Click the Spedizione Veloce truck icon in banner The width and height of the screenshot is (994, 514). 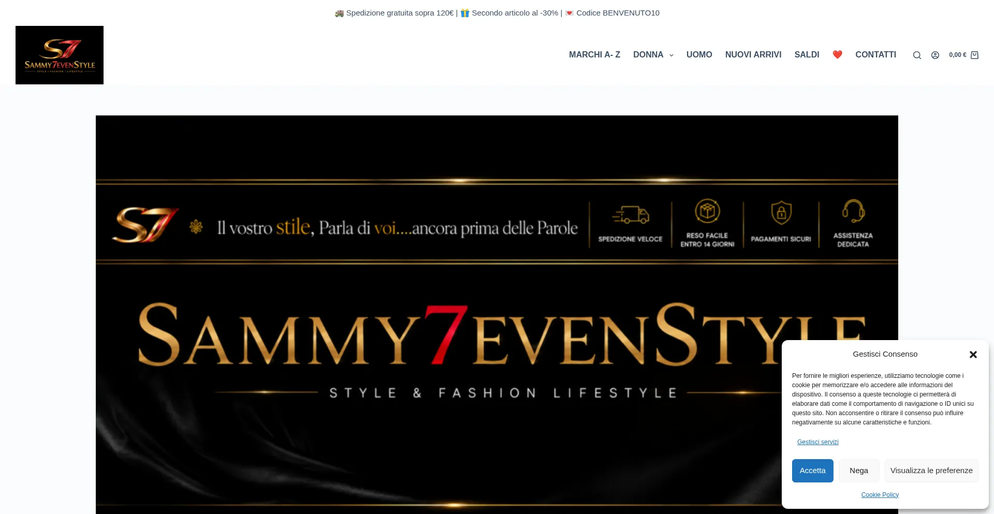tap(631, 214)
